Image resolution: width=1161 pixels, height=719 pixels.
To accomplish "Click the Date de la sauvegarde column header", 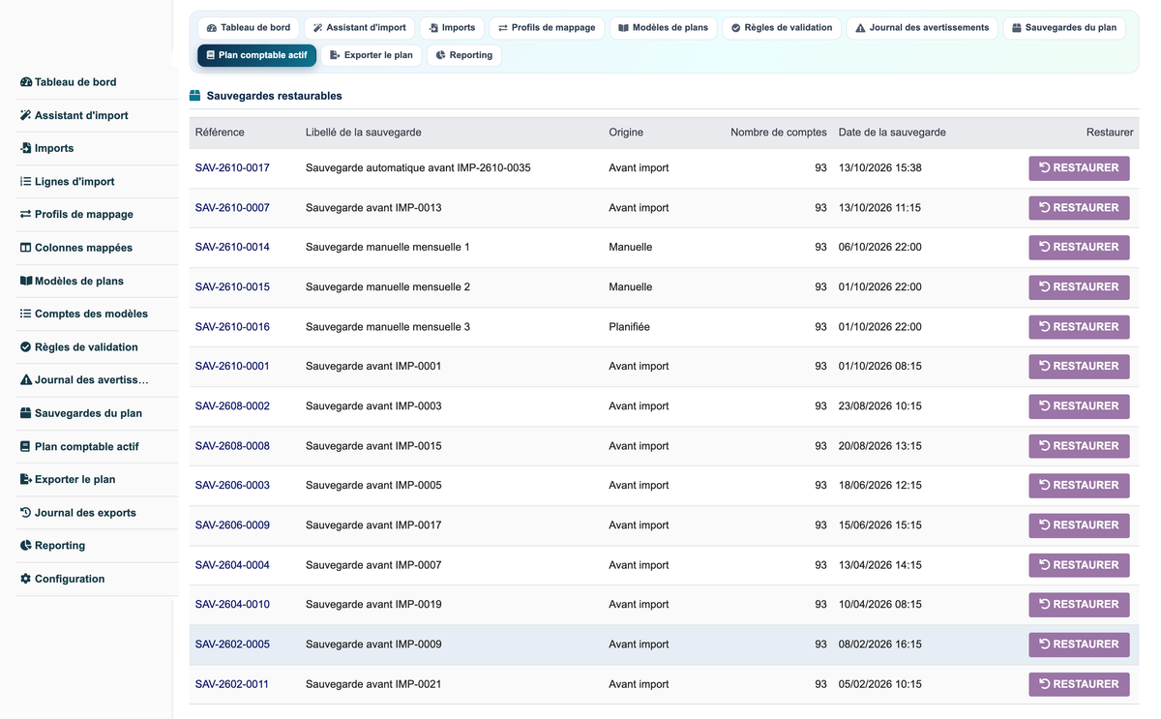I will coord(892,133).
